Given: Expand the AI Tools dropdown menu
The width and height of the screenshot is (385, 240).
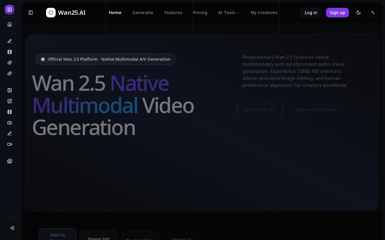Looking at the screenshot, I should pos(229,13).
